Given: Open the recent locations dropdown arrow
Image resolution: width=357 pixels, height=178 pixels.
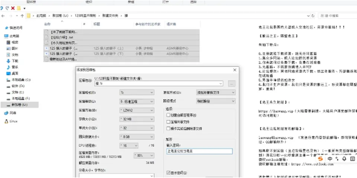Looking at the screenshot, I should [x=17, y=16].
